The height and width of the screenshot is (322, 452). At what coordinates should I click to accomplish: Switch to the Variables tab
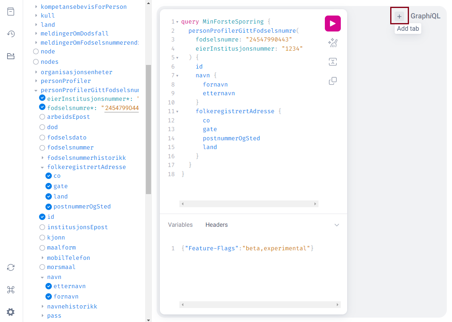tap(180, 225)
